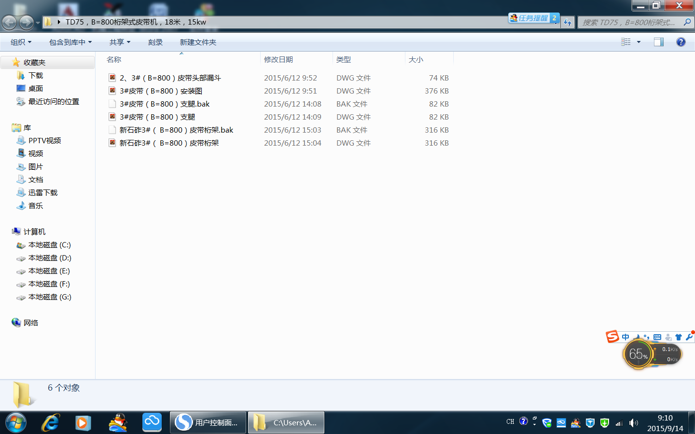Open 本地磁盘 (E:)
Viewport: 695px width, 434px height.
click(x=49, y=271)
